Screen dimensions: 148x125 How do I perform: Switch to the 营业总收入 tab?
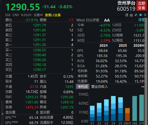click(x=99, y=86)
